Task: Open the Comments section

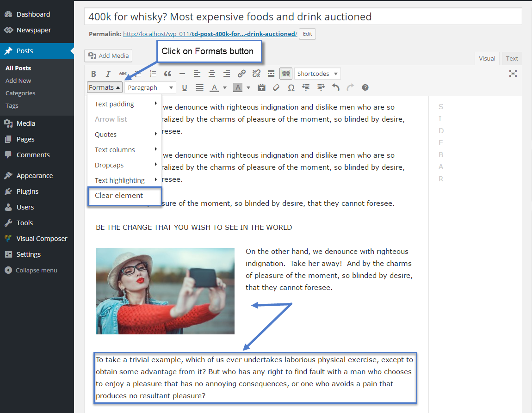Action: [x=37, y=154]
